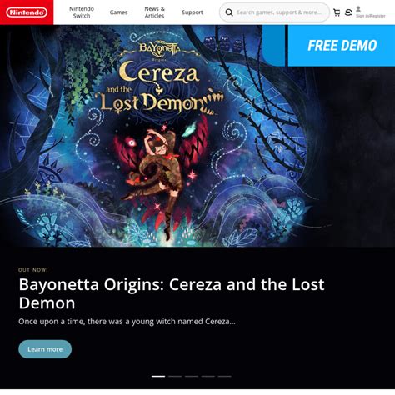Viewport: 395px width, 395px height.
Task: Click the Learn more button
Action: point(45,349)
